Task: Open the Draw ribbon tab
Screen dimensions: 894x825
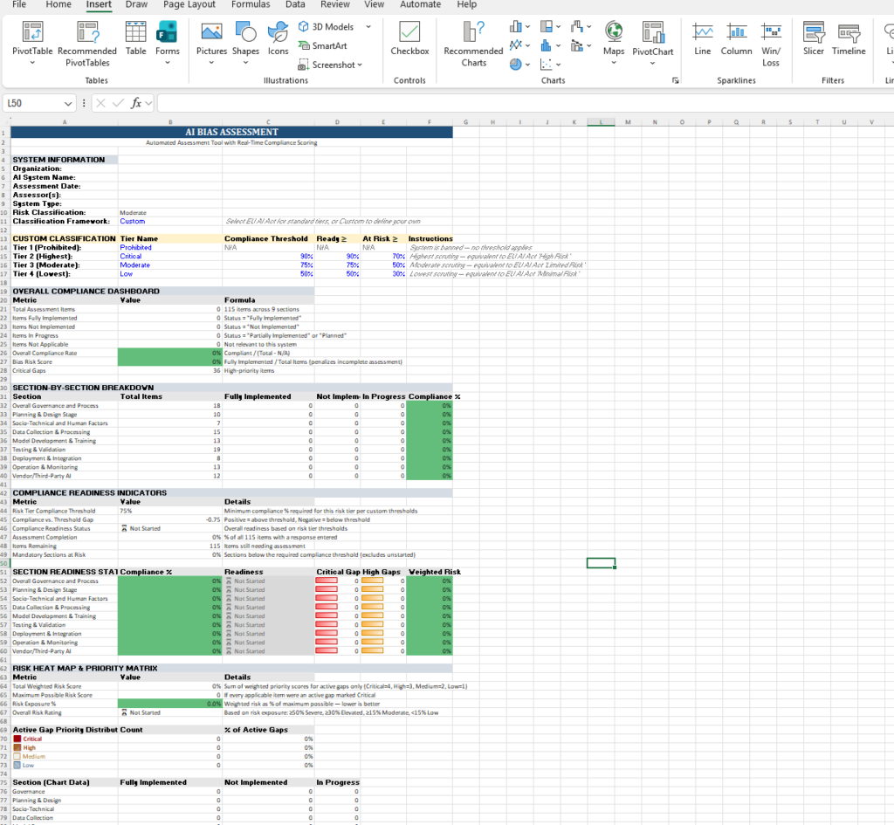Action: [136, 4]
